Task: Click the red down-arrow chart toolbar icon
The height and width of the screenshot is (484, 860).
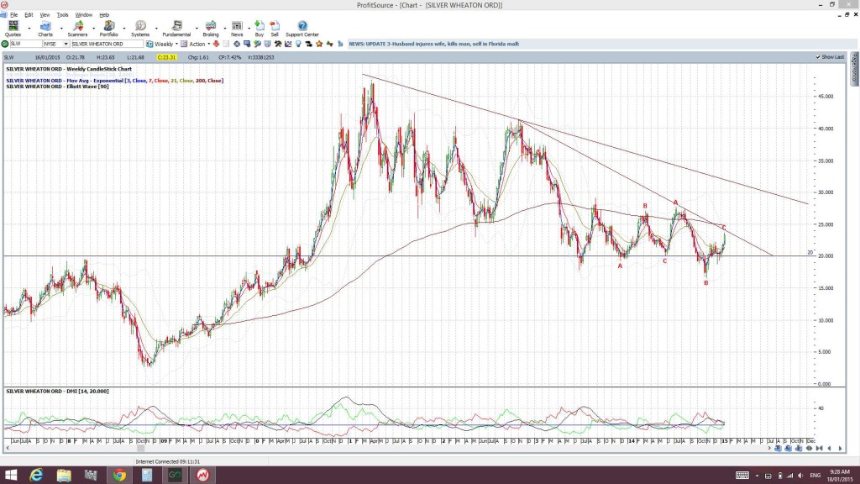Action: [216, 44]
